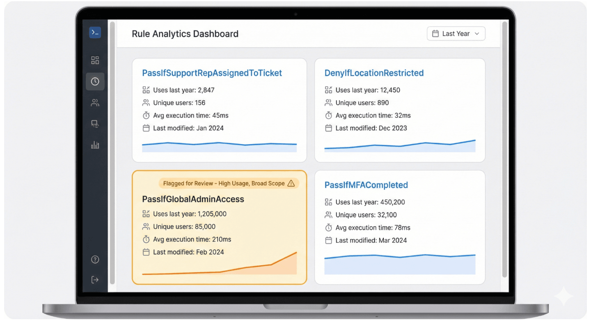Click the warning triangle on flagged badge

pyautogui.click(x=291, y=183)
